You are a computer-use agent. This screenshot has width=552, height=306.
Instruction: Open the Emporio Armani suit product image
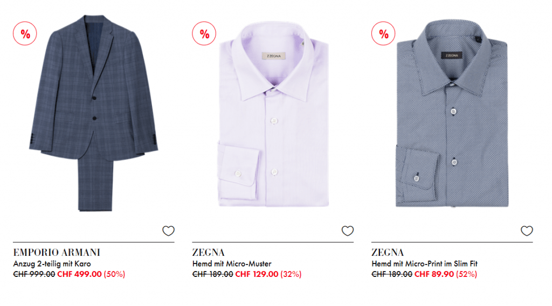[94, 113]
